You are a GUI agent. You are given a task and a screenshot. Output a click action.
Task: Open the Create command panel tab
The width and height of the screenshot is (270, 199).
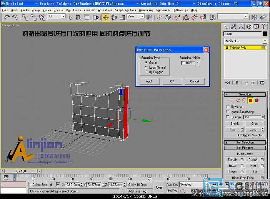(226, 27)
